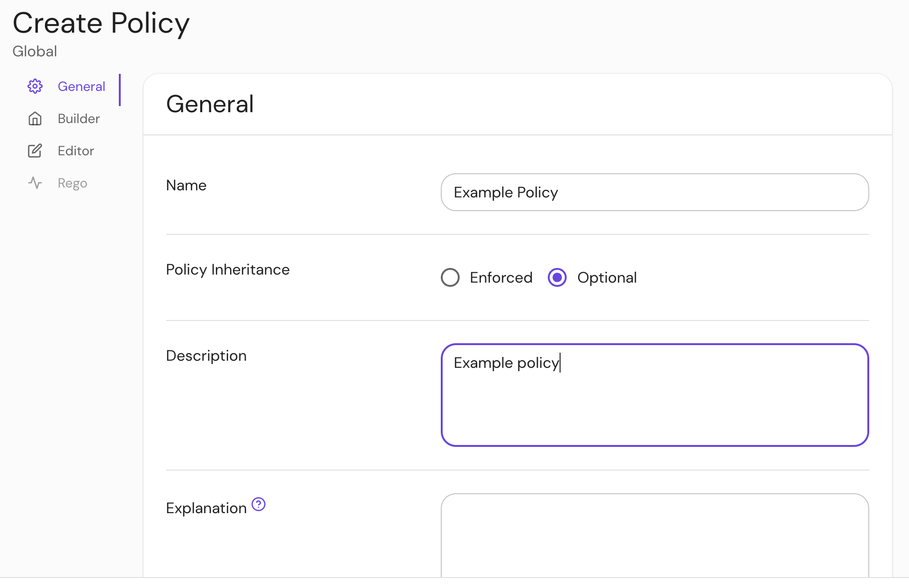
Task: Select the Enforced policy inheritance option
Action: (449, 277)
